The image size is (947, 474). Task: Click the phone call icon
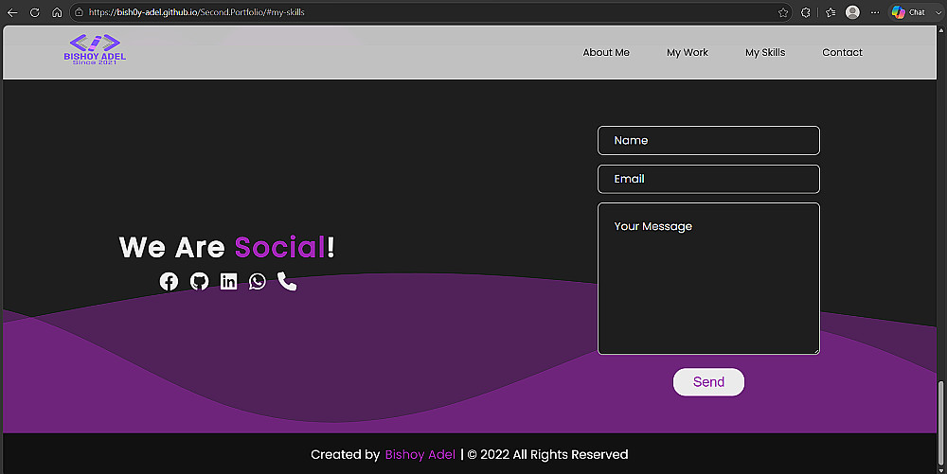[287, 282]
